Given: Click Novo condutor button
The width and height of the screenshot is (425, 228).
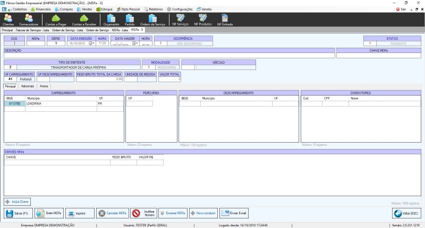Looking at the screenshot, I should click(203, 213).
